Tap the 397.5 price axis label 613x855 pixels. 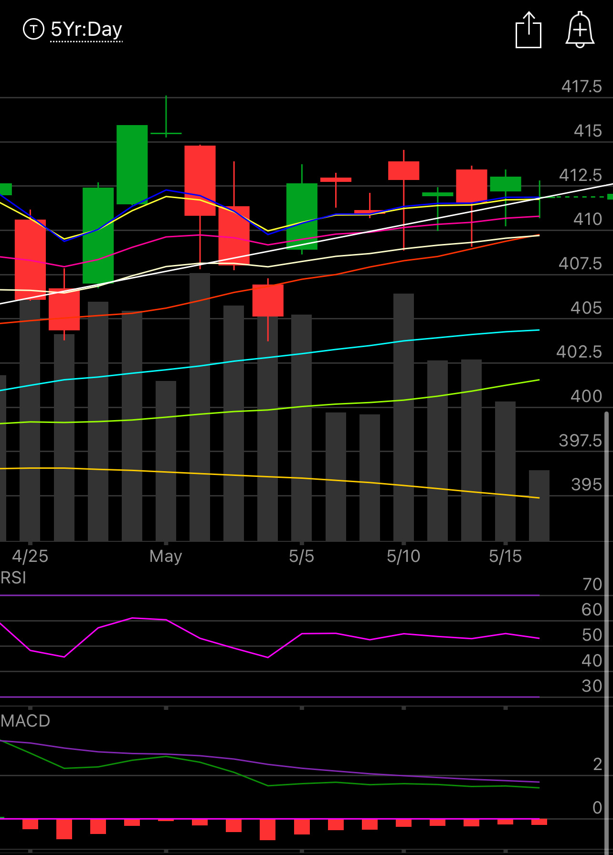click(581, 441)
